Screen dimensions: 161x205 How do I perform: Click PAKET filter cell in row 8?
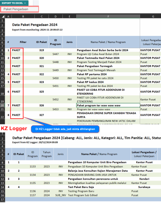point(16,50)
